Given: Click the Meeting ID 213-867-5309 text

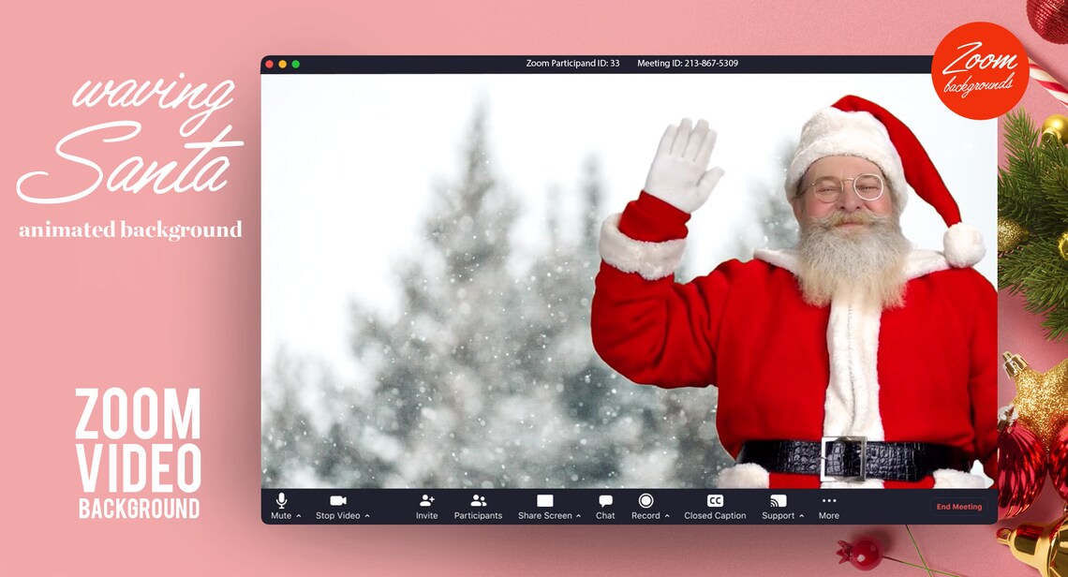Looking at the screenshot, I should 687,64.
